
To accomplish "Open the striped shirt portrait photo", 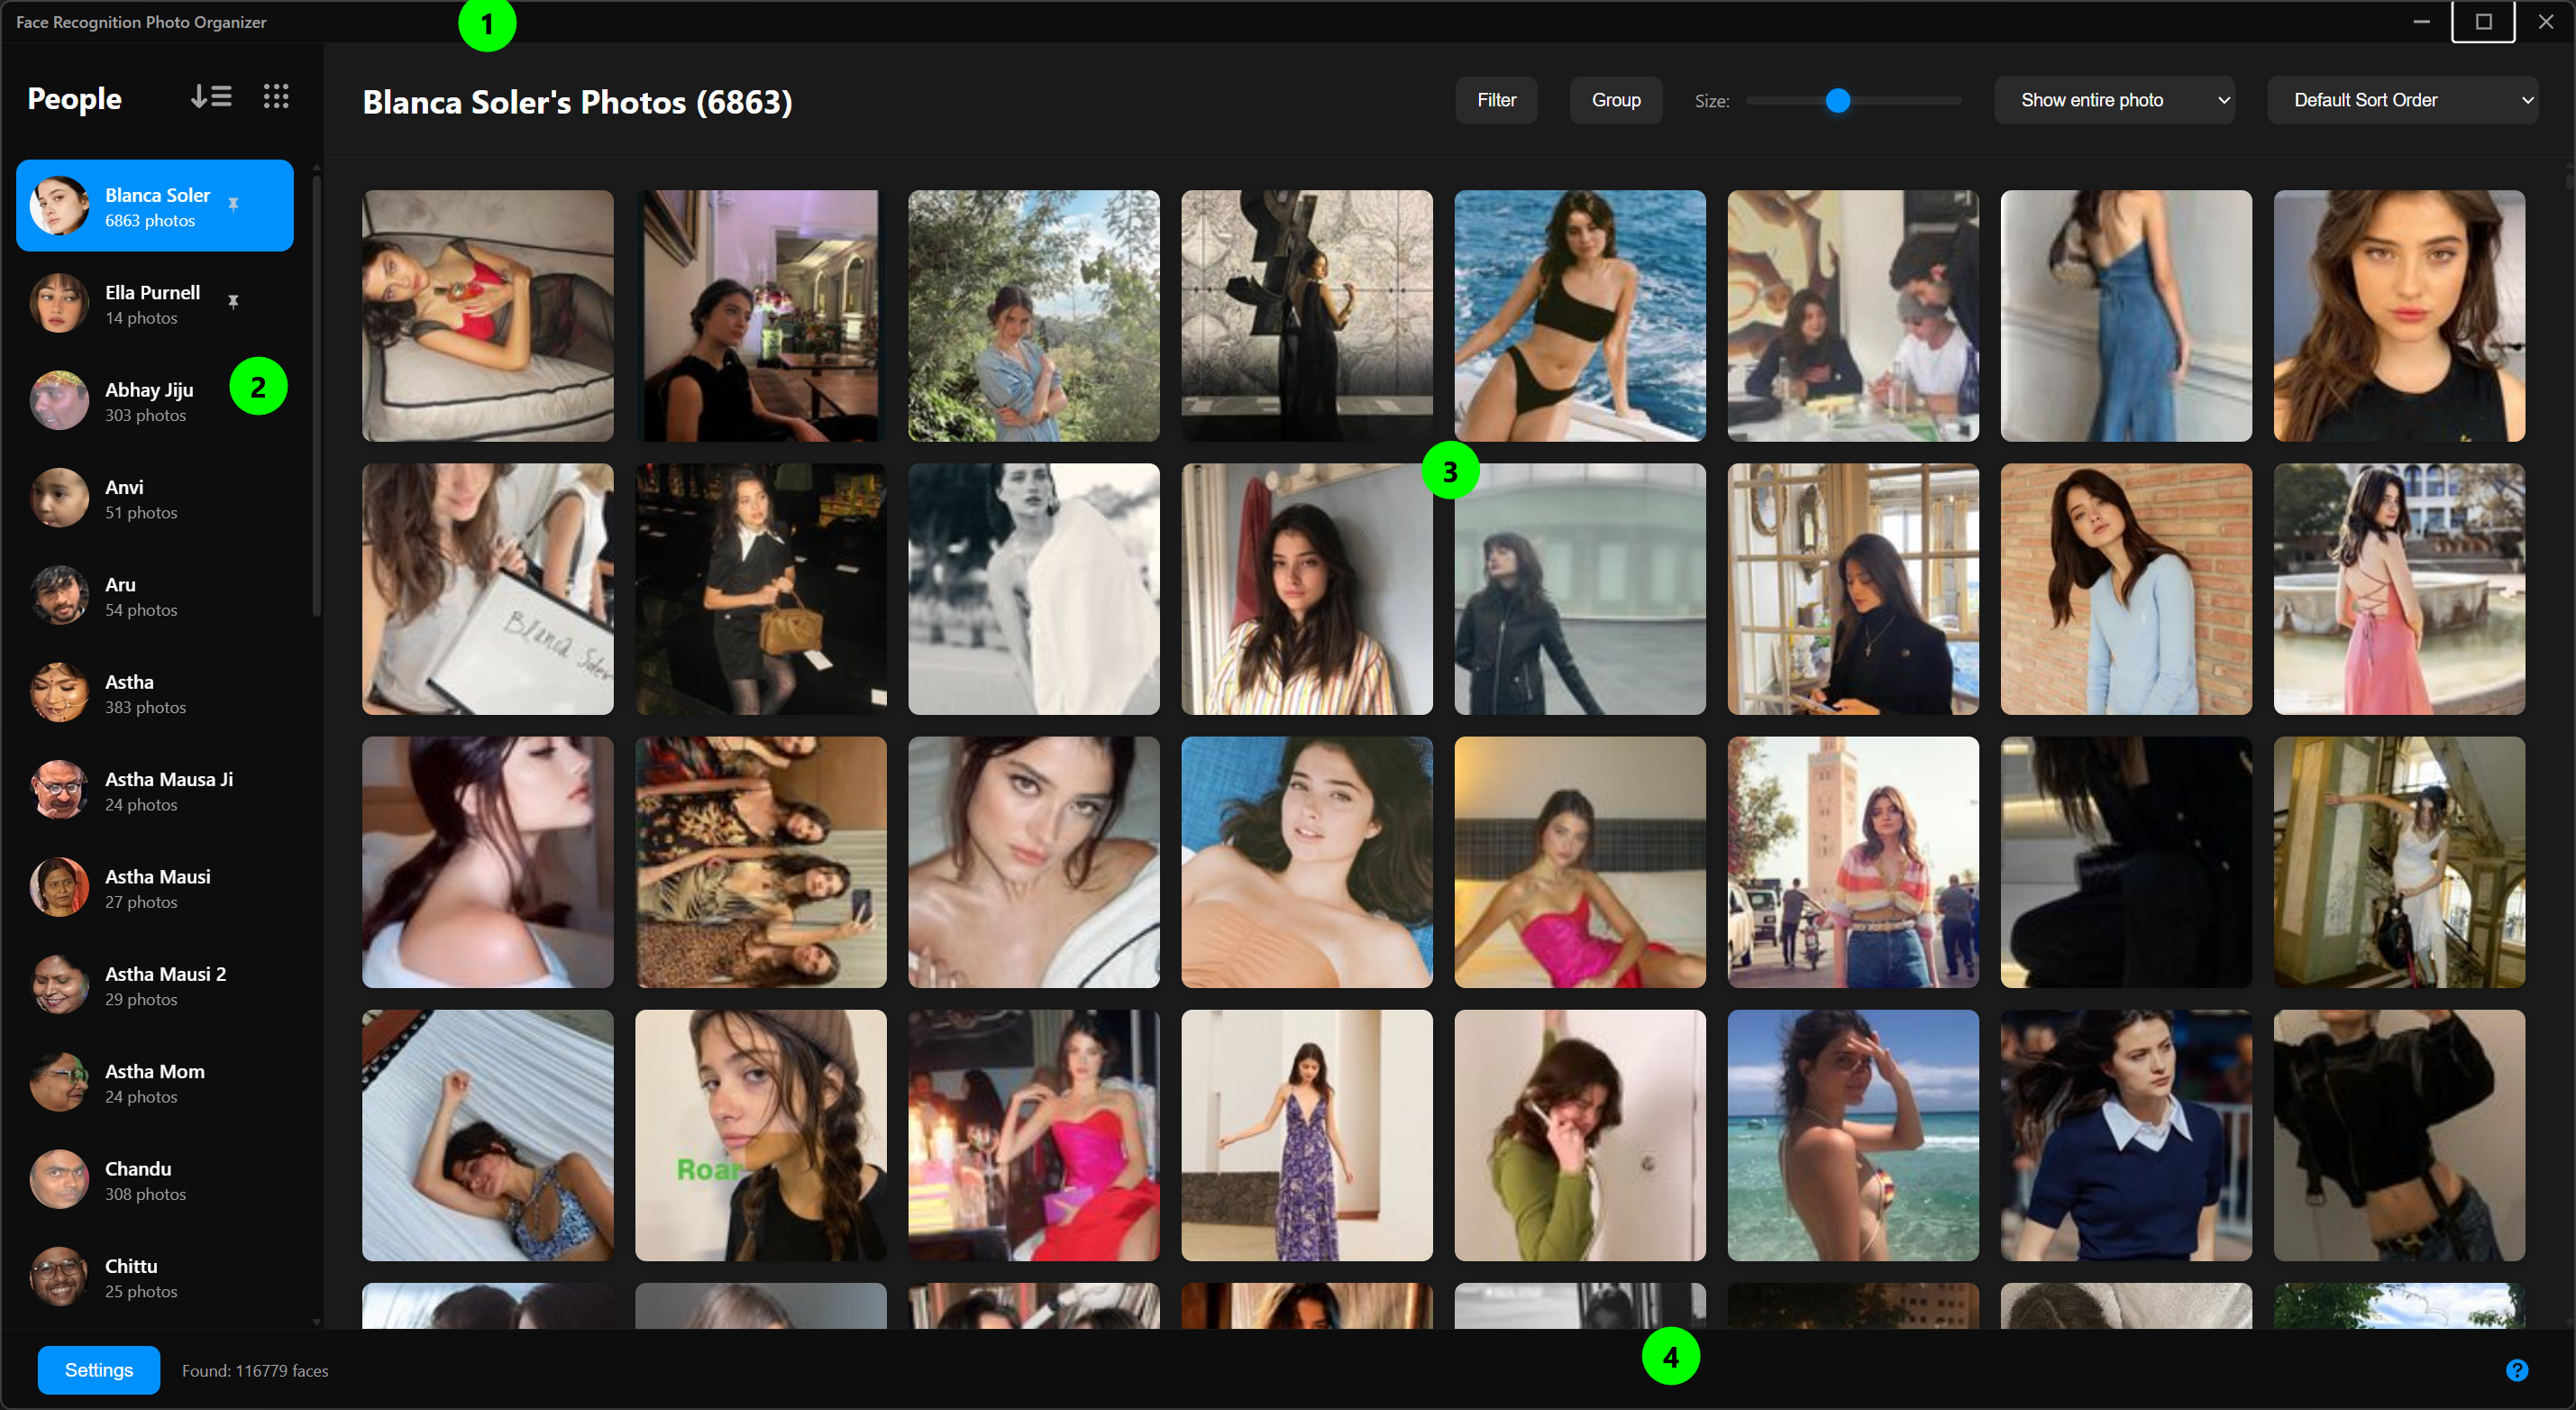I will click(1307, 589).
